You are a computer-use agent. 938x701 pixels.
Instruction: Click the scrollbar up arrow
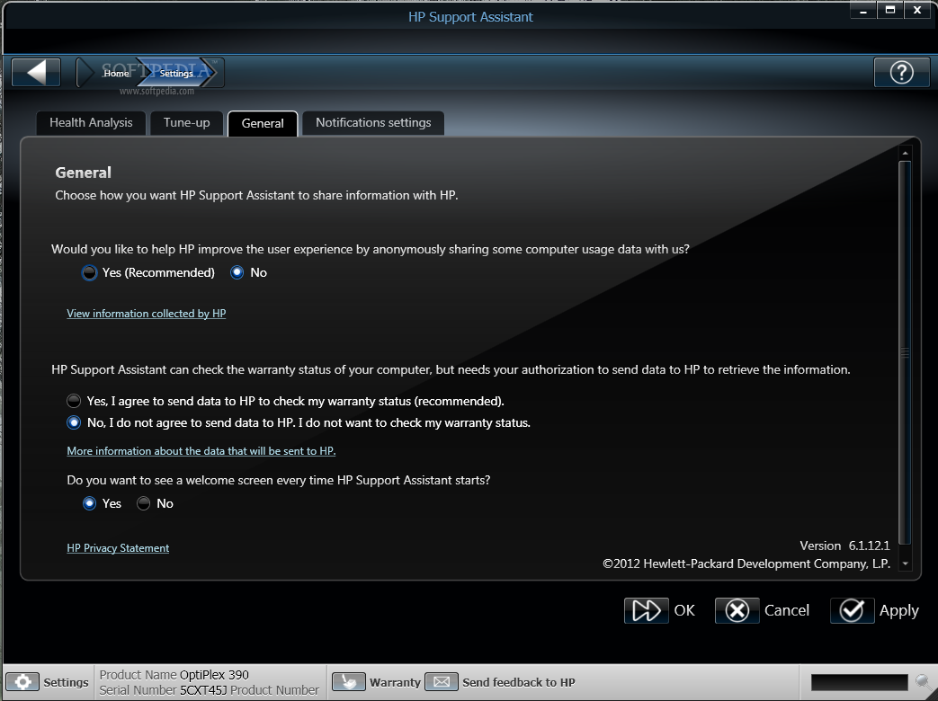[x=905, y=154]
